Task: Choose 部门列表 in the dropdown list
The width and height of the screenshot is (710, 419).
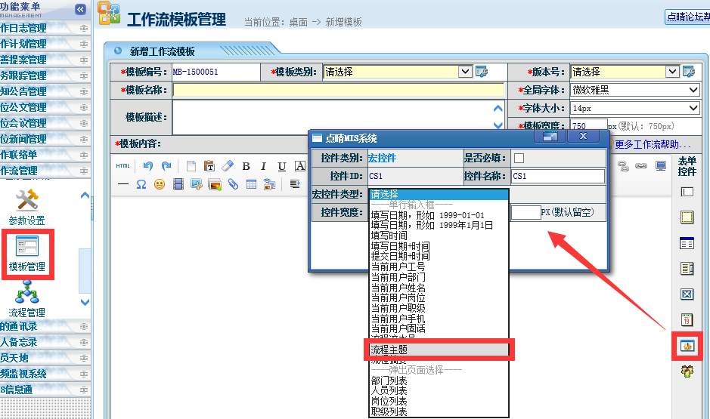Action: (x=389, y=380)
